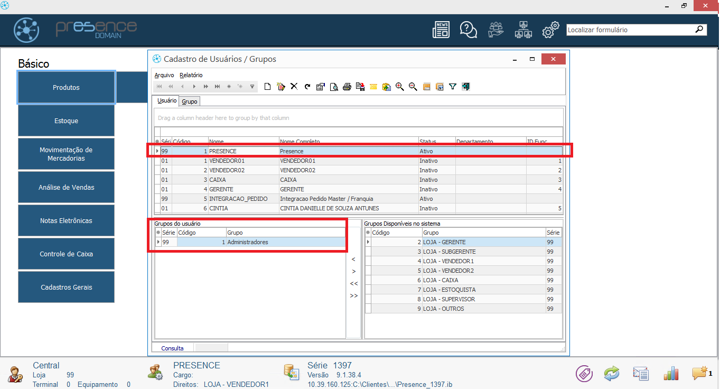Click the Estoque sidebar button
This screenshot has width=720, height=389.
[66, 121]
